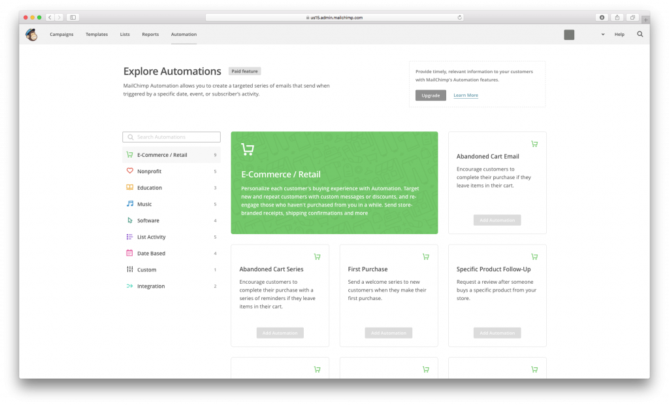Click the large cart icon in the green banner
The width and height of the screenshot is (669, 406).
pos(248,149)
